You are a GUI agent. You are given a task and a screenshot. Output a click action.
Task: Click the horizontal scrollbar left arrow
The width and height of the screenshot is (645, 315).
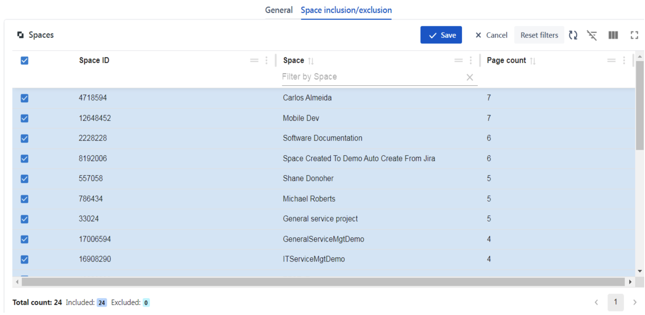pyautogui.click(x=17, y=282)
